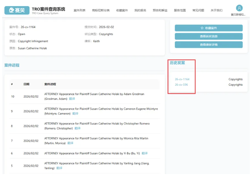Click 翻译 link for Adam Grodman entry
This screenshot has width=252, height=177.
[x=72, y=99]
